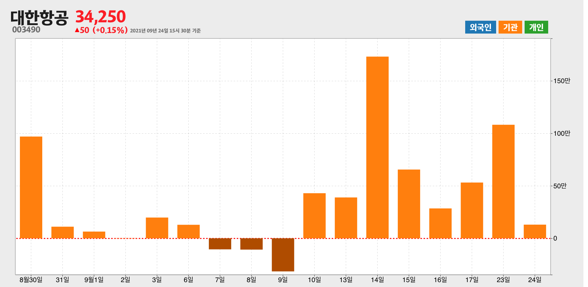The image size is (588, 287).
Task: Click the 3일 x-axis date label
Action: click(x=157, y=280)
